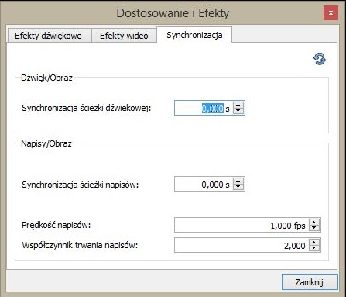346x297 pixels.
Task: Increase subtitle track synchronization with up arrow
Action: pos(238,181)
